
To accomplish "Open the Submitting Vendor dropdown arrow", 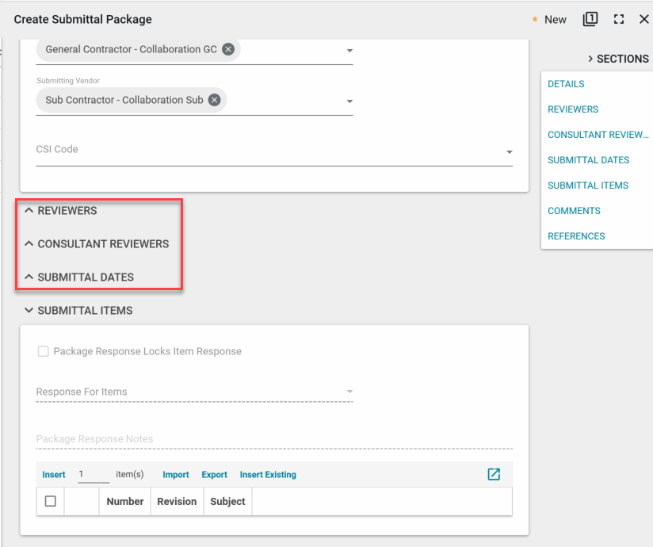I will [349, 101].
